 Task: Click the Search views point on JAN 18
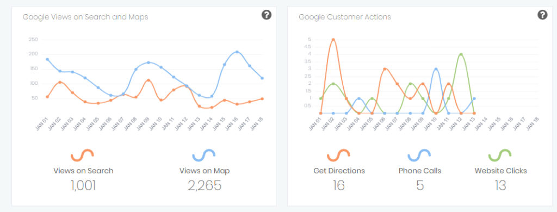(x=262, y=99)
